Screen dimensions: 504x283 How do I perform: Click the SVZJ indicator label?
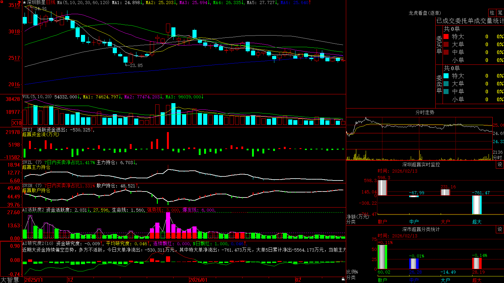[27, 130]
